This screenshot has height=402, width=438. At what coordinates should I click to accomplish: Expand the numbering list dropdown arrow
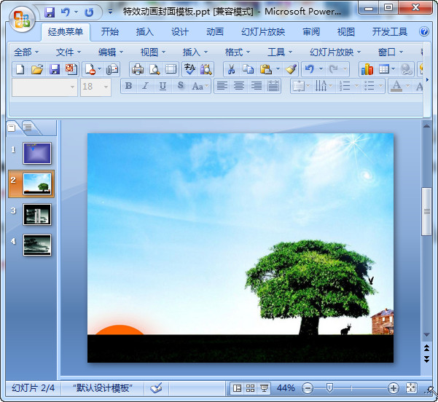356,86
